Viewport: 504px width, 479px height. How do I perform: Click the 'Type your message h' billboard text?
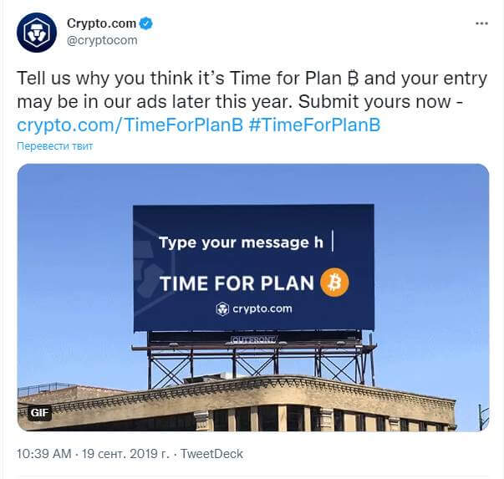(241, 242)
